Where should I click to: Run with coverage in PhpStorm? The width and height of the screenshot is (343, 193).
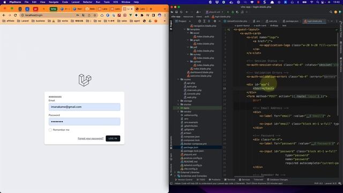[x=237, y=12]
